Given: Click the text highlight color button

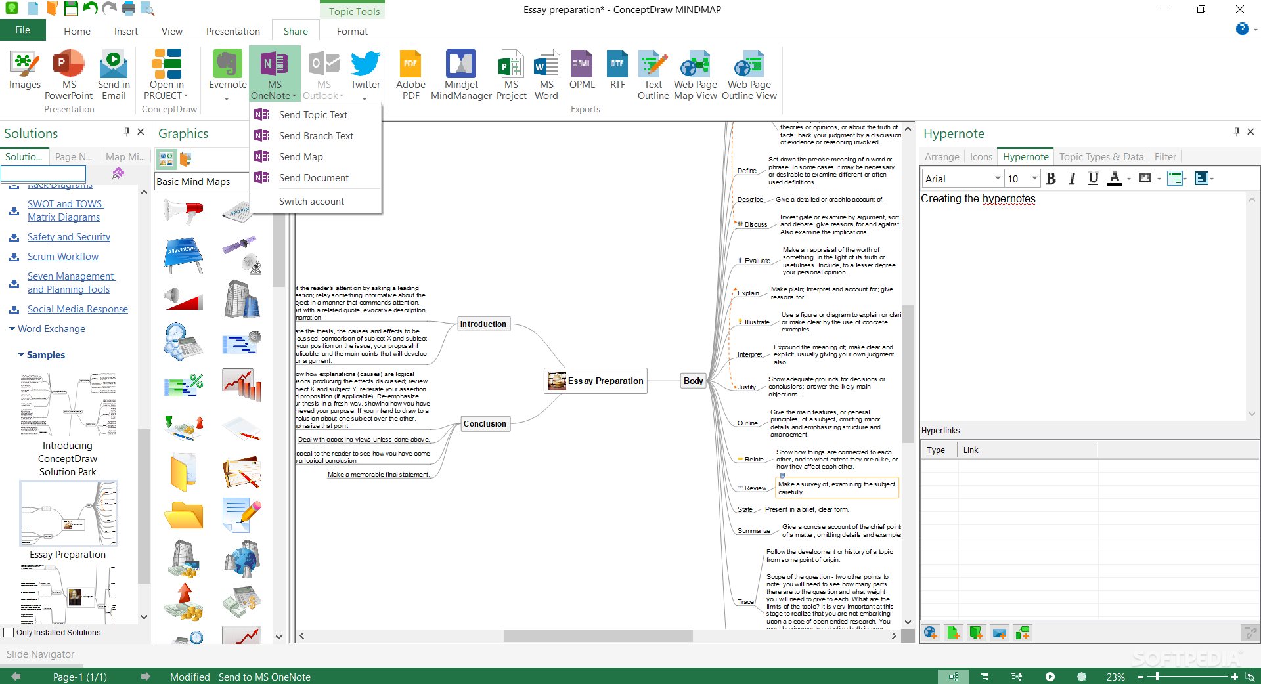Looking at the screenshot, I should point(1145,179).
